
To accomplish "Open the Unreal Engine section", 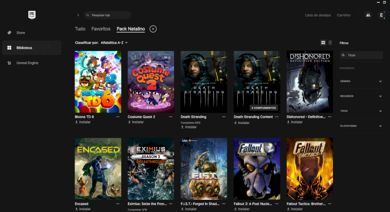I will [27, 63].
